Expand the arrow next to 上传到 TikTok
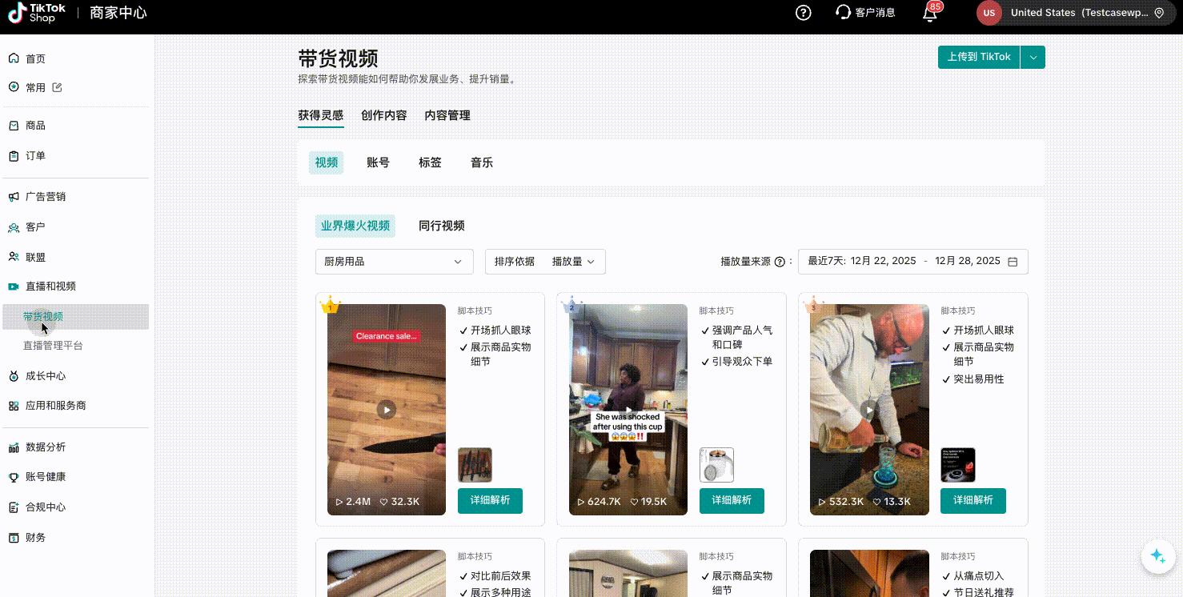The width and height of the screenshot is (1183, 597). 1033,57
